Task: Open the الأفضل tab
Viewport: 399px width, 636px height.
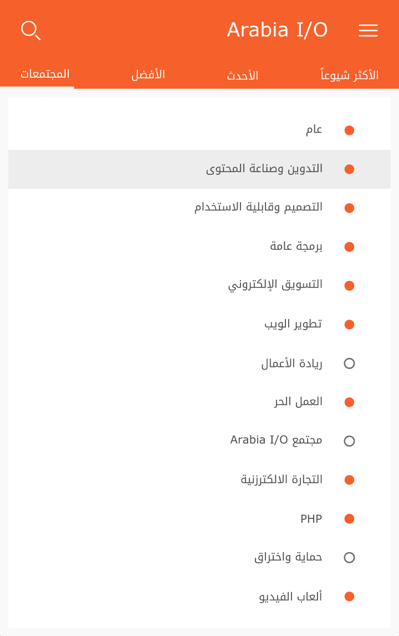Action: pos(148,74)
